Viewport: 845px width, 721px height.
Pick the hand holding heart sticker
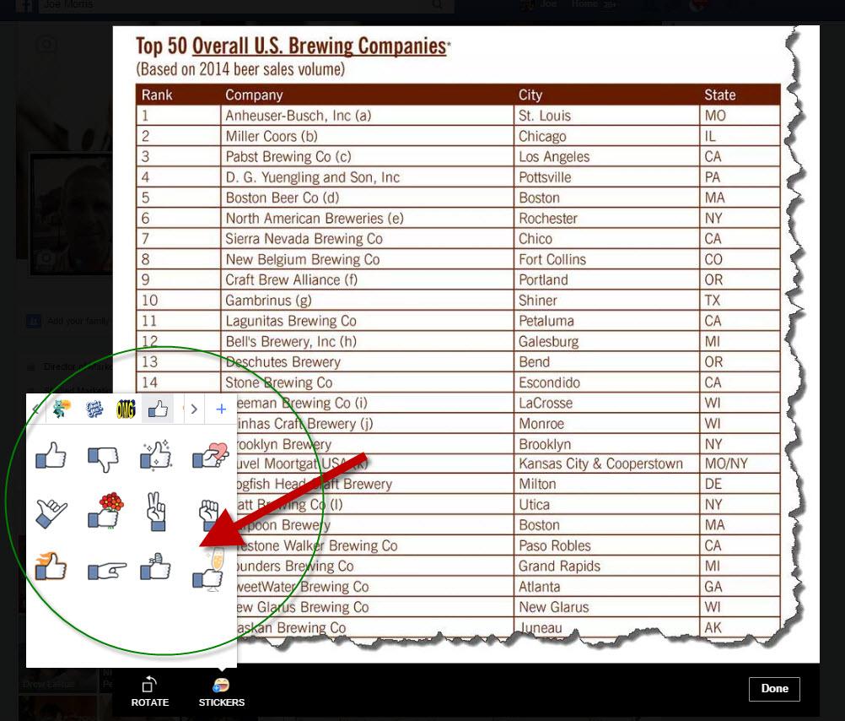point(211,456)
